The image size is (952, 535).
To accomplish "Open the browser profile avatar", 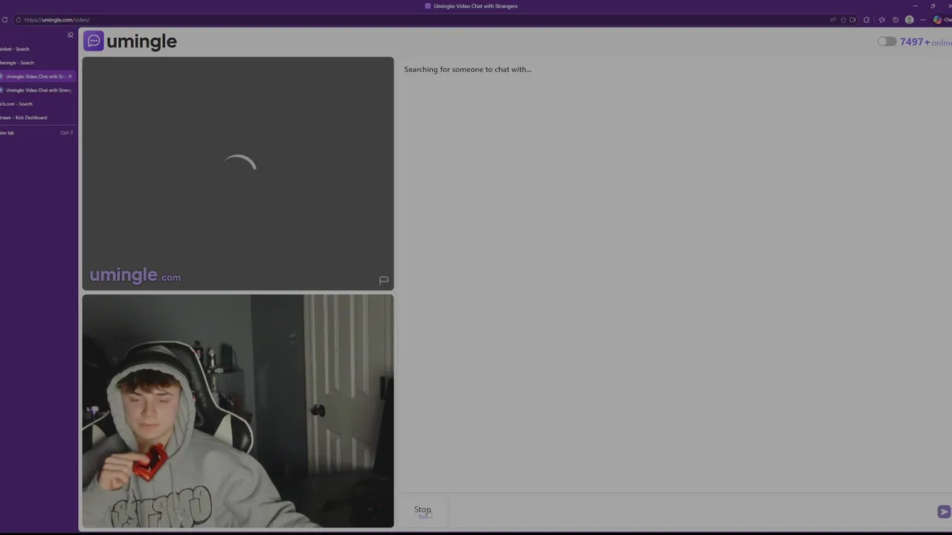I will 910,20.
